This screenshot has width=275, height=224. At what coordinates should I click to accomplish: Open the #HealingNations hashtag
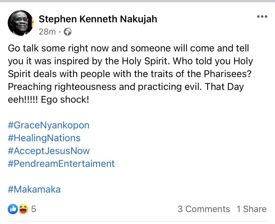pyautogui.click(x=44, y=138)
